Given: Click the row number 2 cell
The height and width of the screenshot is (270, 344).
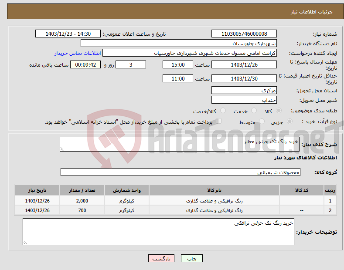Looking at the screenshot, I should (x=330, y=210).
